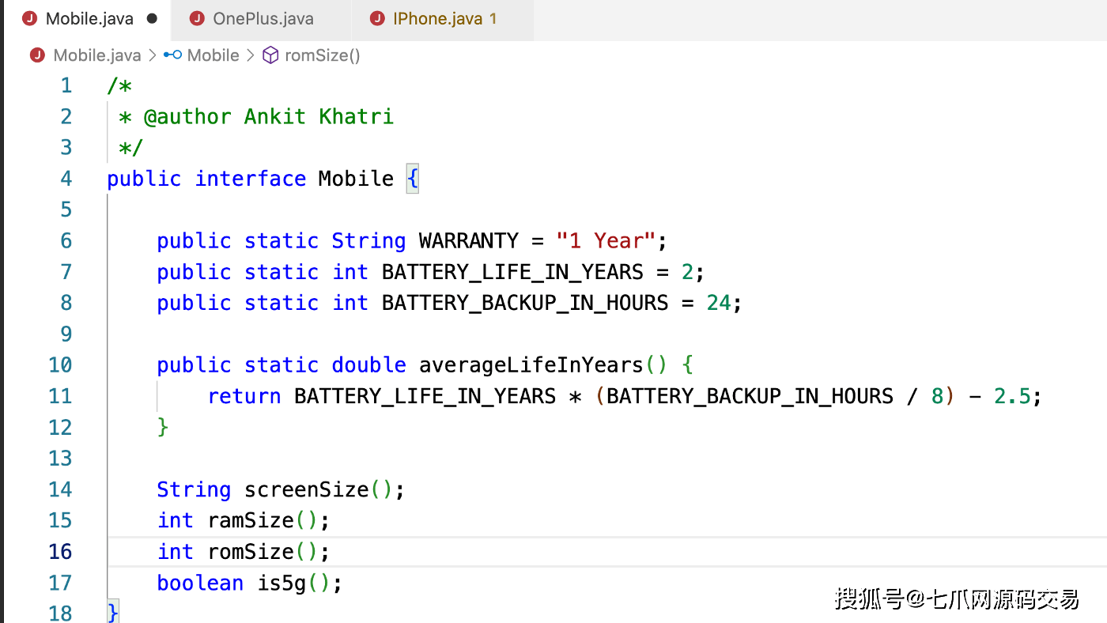Click the WARRANTY constant name

point(469,241)
